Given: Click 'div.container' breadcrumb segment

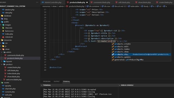Looking at the screenshot, I should point(94,6).
